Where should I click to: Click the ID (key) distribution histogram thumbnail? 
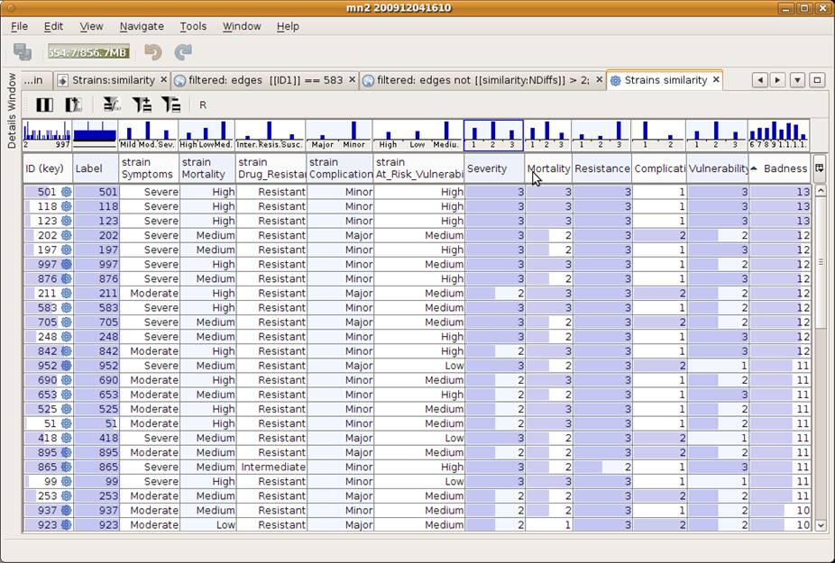point(47,134)
